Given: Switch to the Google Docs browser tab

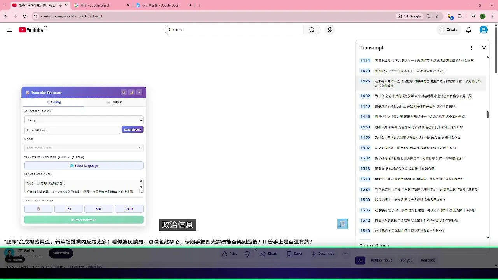Looking at the screenshot, I should 164,5.
